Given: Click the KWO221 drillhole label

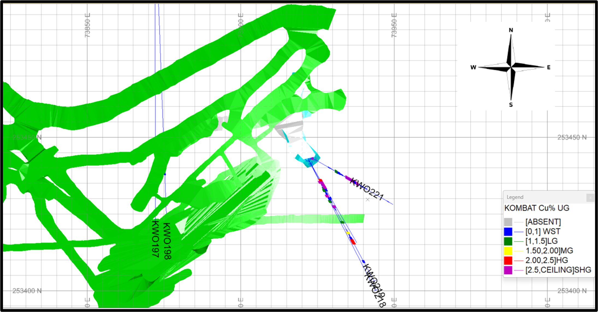Looking at the screenshot, I should pos(367,189).
